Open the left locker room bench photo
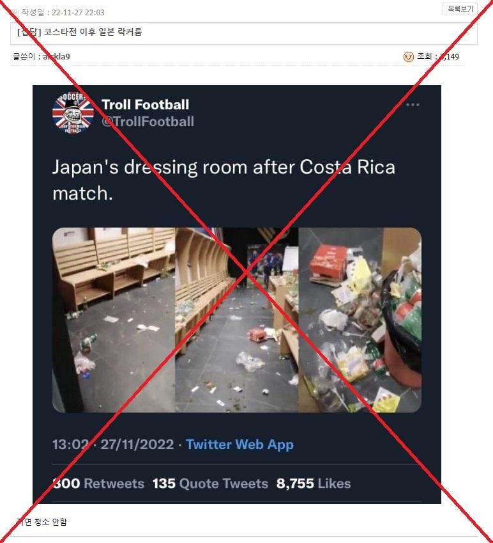Viewport: 493px width, 543px height. (x=114, y=320)
